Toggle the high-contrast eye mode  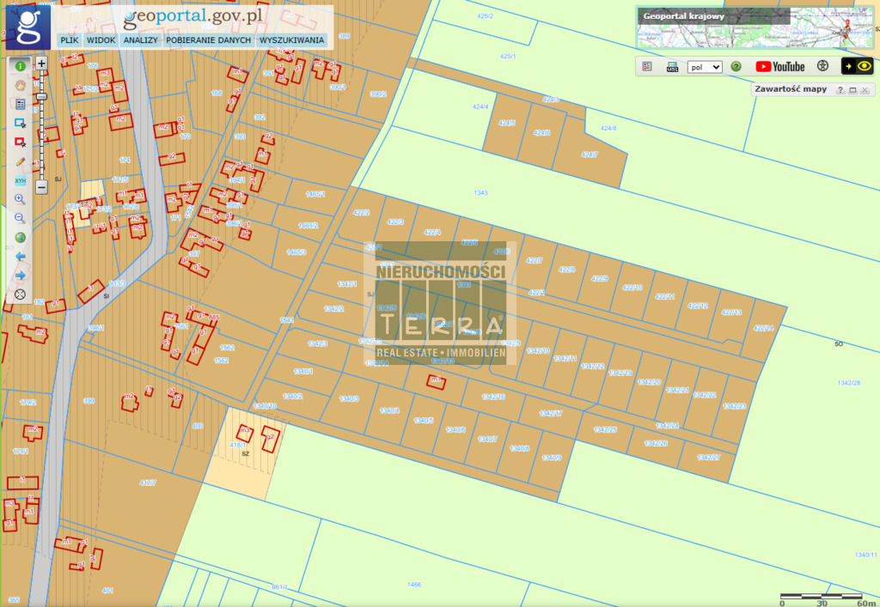[x=857, y=66]
